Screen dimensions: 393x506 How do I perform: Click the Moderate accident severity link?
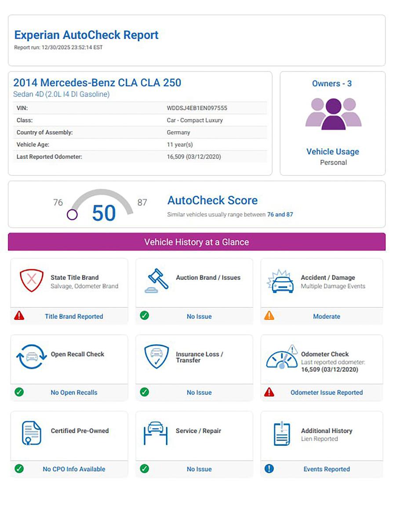click(x=327, y=316)
